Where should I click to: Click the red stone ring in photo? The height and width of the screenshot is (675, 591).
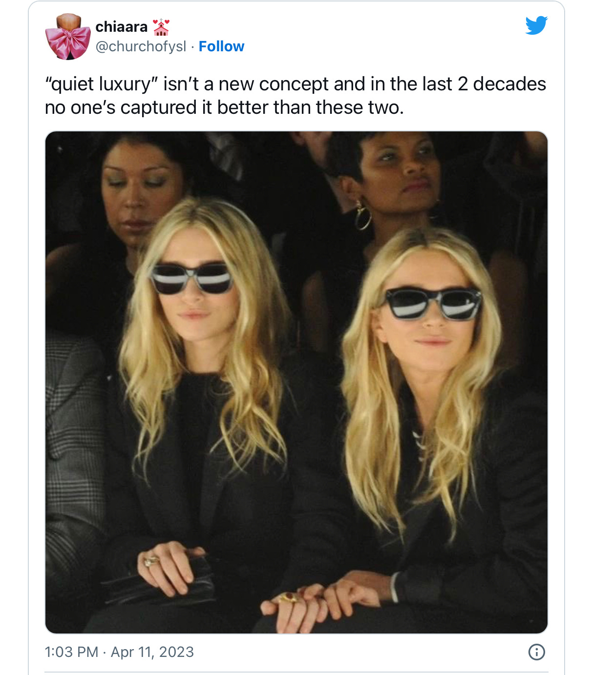(x=289, y=597)
